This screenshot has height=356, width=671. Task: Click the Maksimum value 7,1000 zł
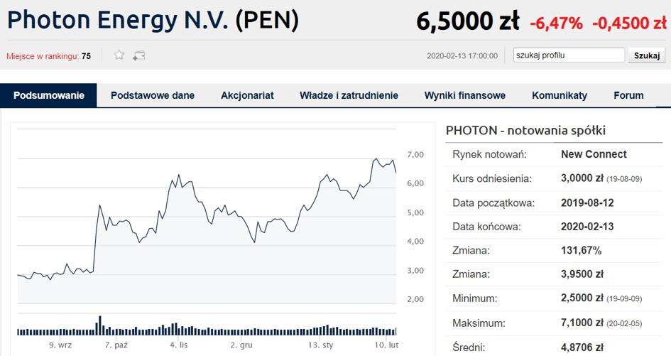[x=582, y=323]
